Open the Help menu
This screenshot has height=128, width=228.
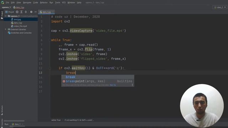click(x=79, y=2)
